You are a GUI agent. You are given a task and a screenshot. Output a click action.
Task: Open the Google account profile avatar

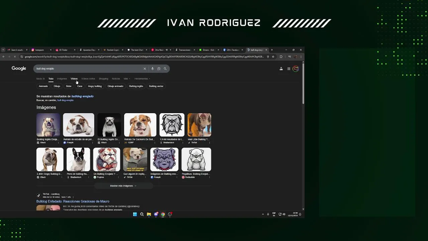click(x=296, y=69)
